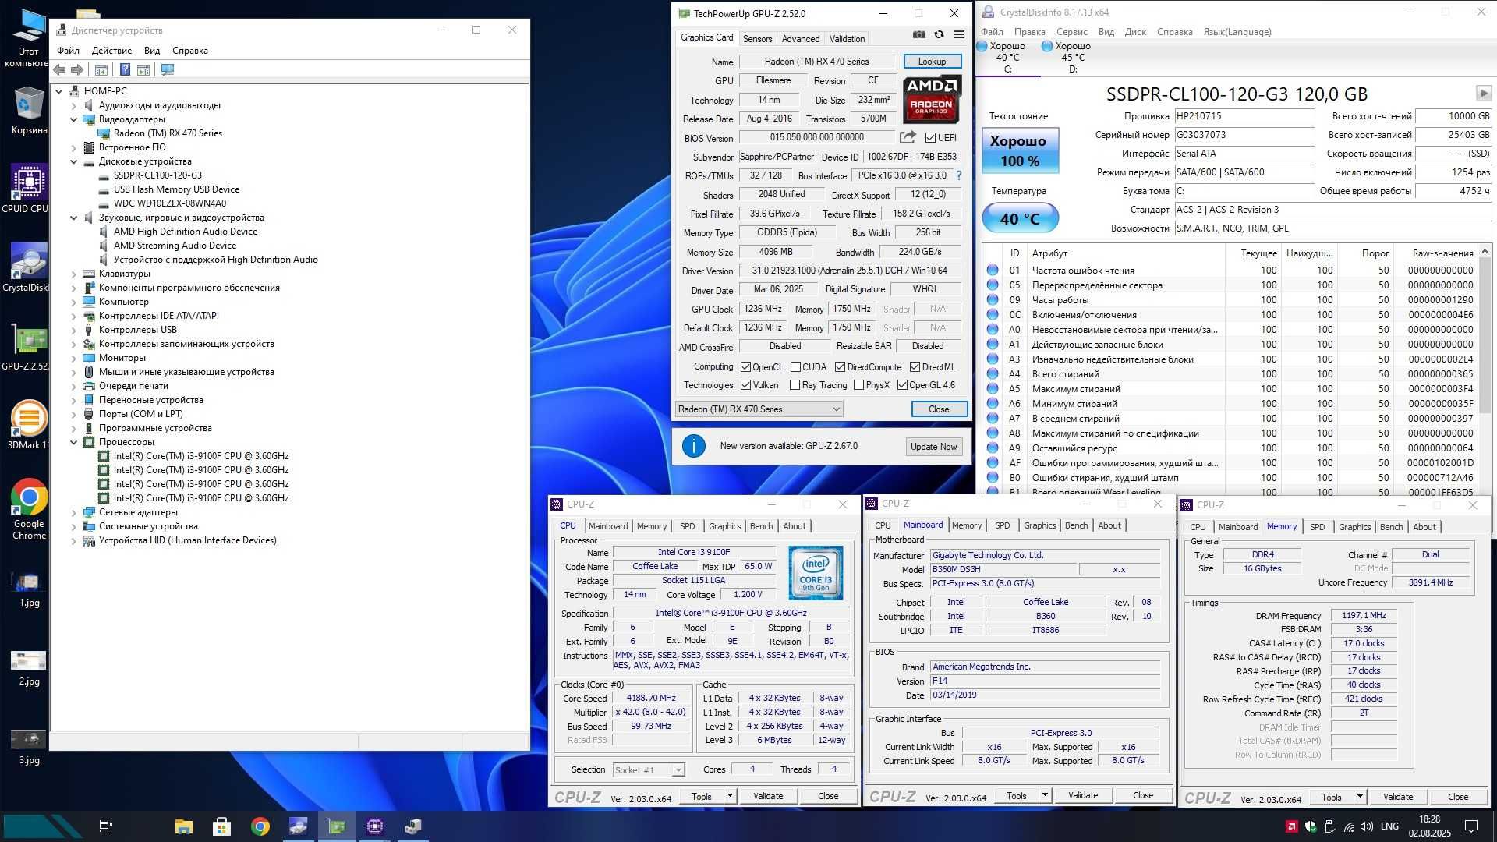Switch to the SPD tab in the CPU-Z Memory window
1497x842 pixels.
pos(1317,527)
